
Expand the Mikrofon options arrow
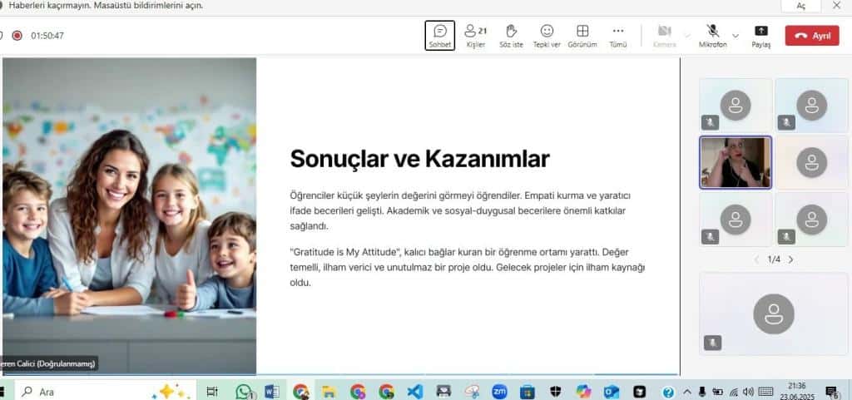point(735,35)
